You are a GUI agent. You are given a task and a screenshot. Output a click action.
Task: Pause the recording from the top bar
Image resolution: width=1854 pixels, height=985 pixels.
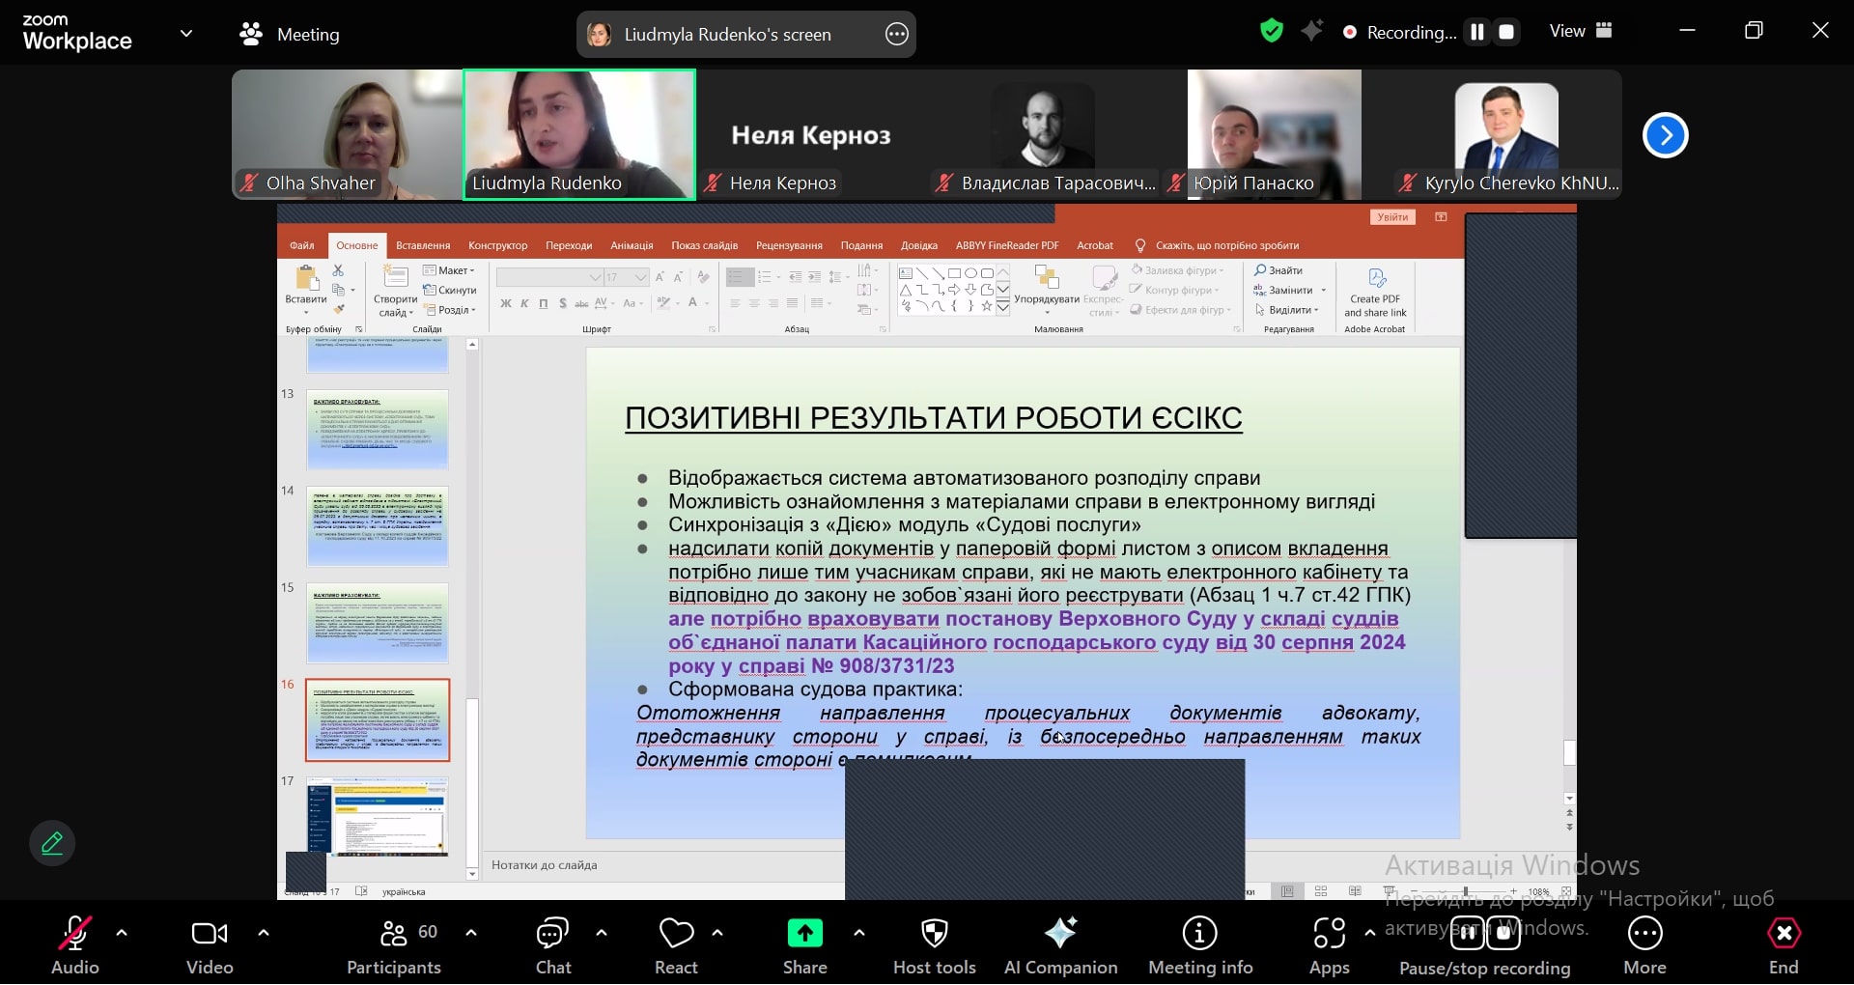[x=1477, y=32]
